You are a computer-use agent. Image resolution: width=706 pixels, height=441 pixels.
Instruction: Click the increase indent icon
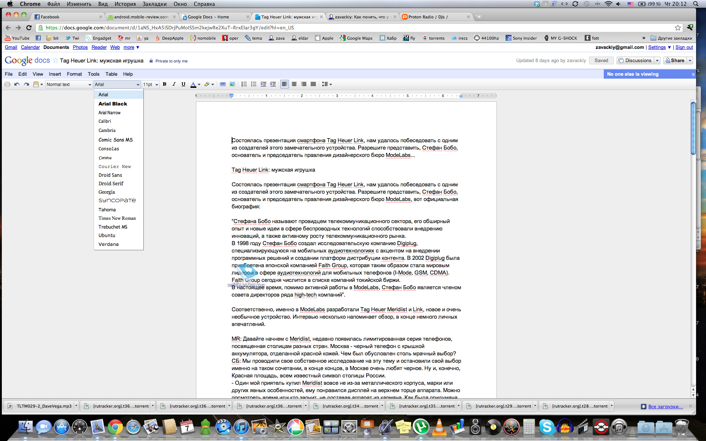(x=273, y=84)
